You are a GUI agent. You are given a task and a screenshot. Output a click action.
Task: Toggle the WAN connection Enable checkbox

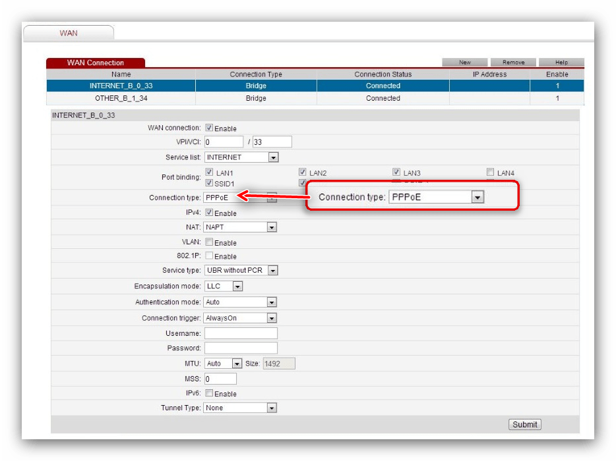[209, 128]
